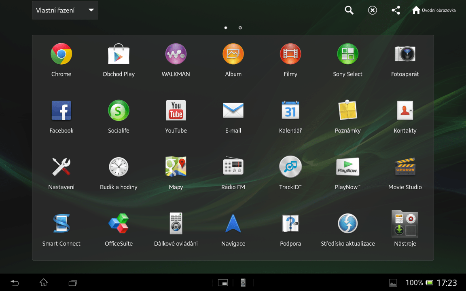The image size is (466, 291).
Task: Open recent apps from navigation bar
Action: pos(73,283)
